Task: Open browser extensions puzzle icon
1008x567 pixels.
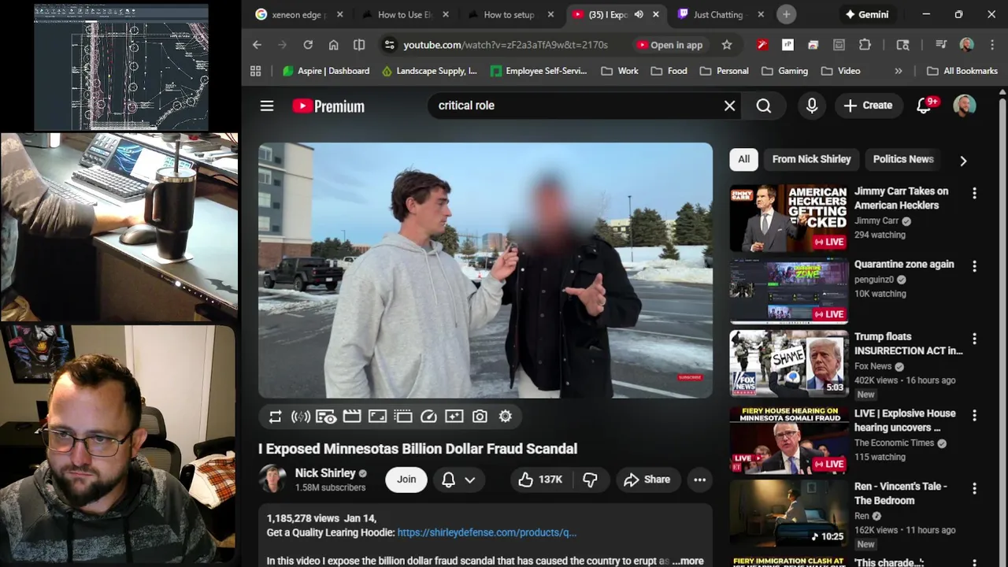Action: (x=865, y=45)
